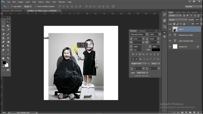Open the Image menu

tap(20, 2)
